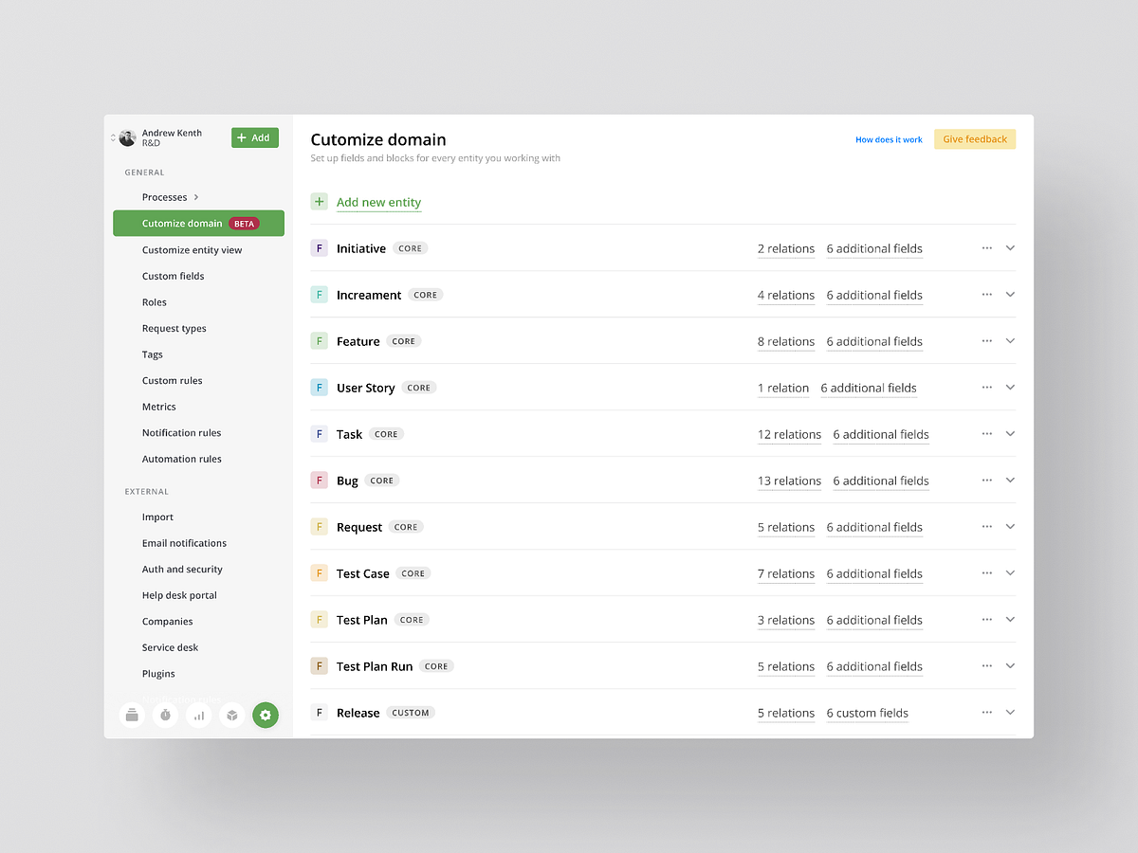Open Auth and security settings
The image size is (1138, 853).
click(182, 570)
